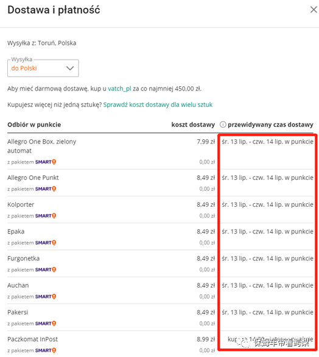The width and height of the screenshot is (319, 357).
Task: Click the 8,99 zł Paczkomat InPost cost
Action: pos(206,339)
